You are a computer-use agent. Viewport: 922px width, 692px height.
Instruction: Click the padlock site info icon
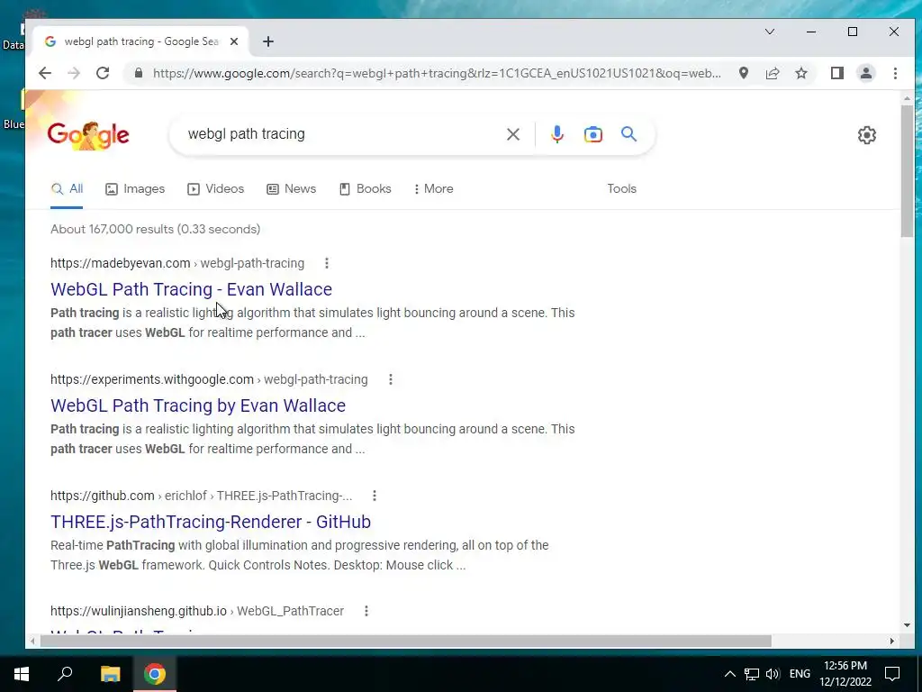pyautogui.click(x=138, y=73)
